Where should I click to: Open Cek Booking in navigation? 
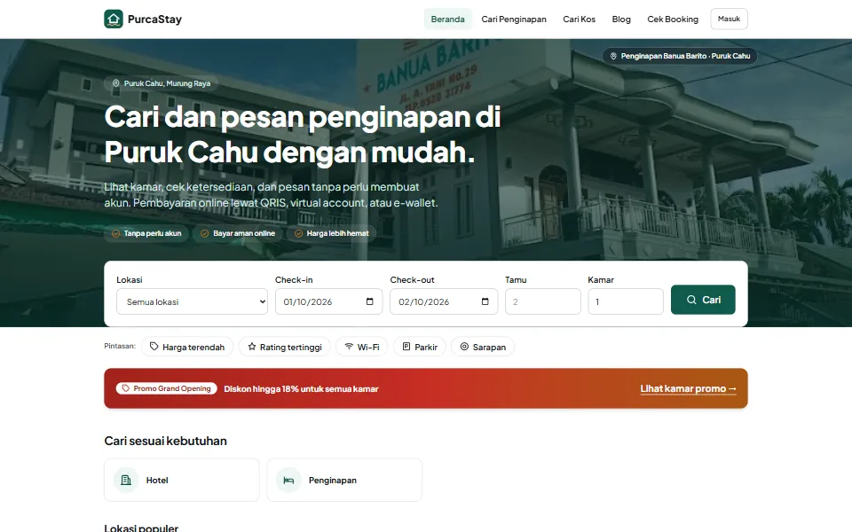coord(673,19)
